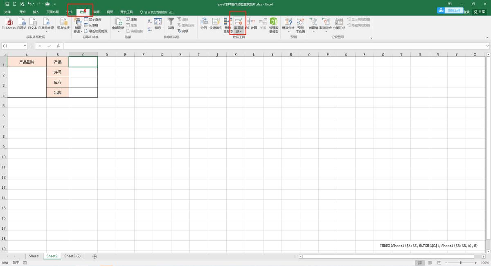Click the 共享 share button

tap(479, 12)
